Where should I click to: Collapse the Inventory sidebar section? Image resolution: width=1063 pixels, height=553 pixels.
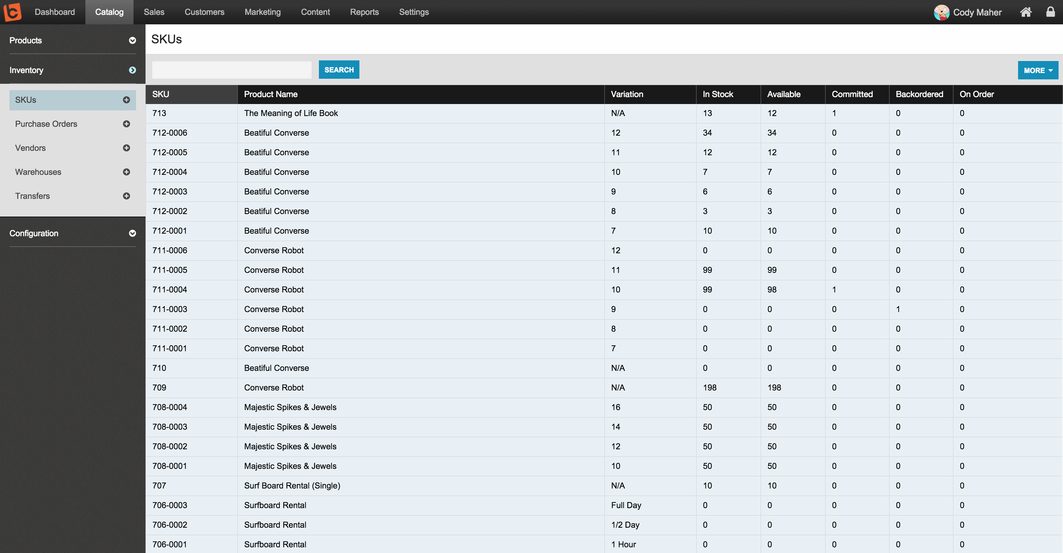[x=132, y=70]
